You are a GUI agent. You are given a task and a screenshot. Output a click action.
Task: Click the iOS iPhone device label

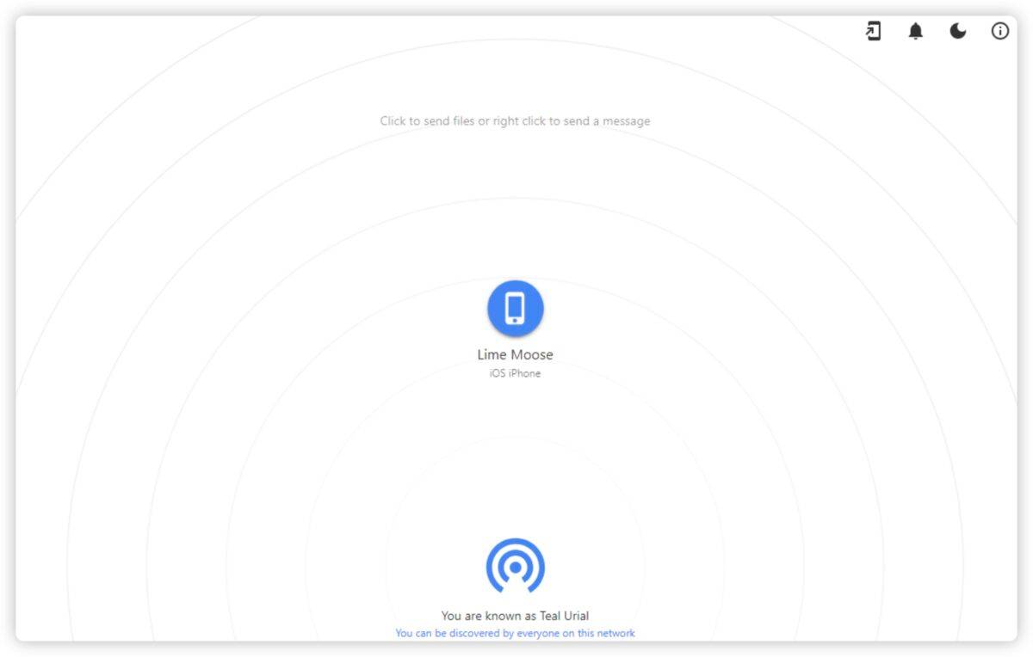pos(515,373)
